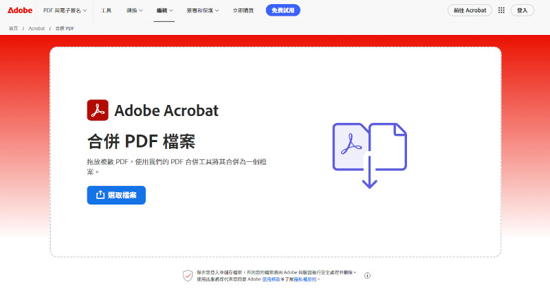Image resolution: width=550 pixels, height=291 pixels.
Task: Click the Adobe logo in header
Action: pyautogui.click(x=20, y=10)
